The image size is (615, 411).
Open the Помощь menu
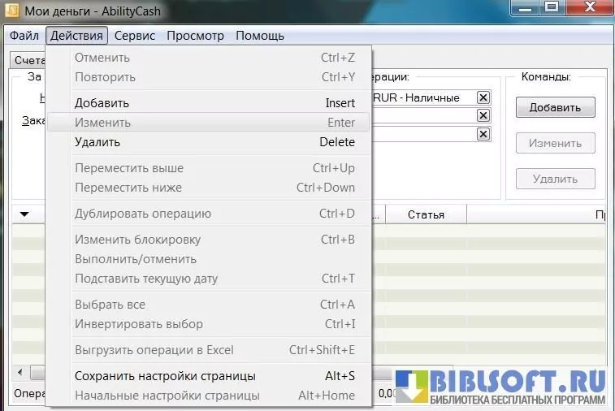pyautogui.click(x=259, y=36)
